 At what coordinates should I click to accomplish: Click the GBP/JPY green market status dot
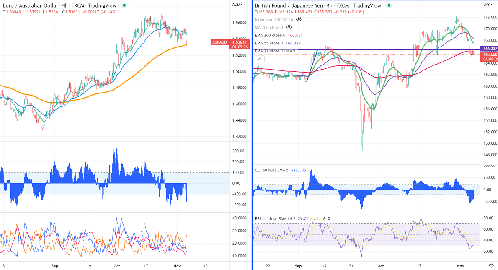tap(389, 5)
